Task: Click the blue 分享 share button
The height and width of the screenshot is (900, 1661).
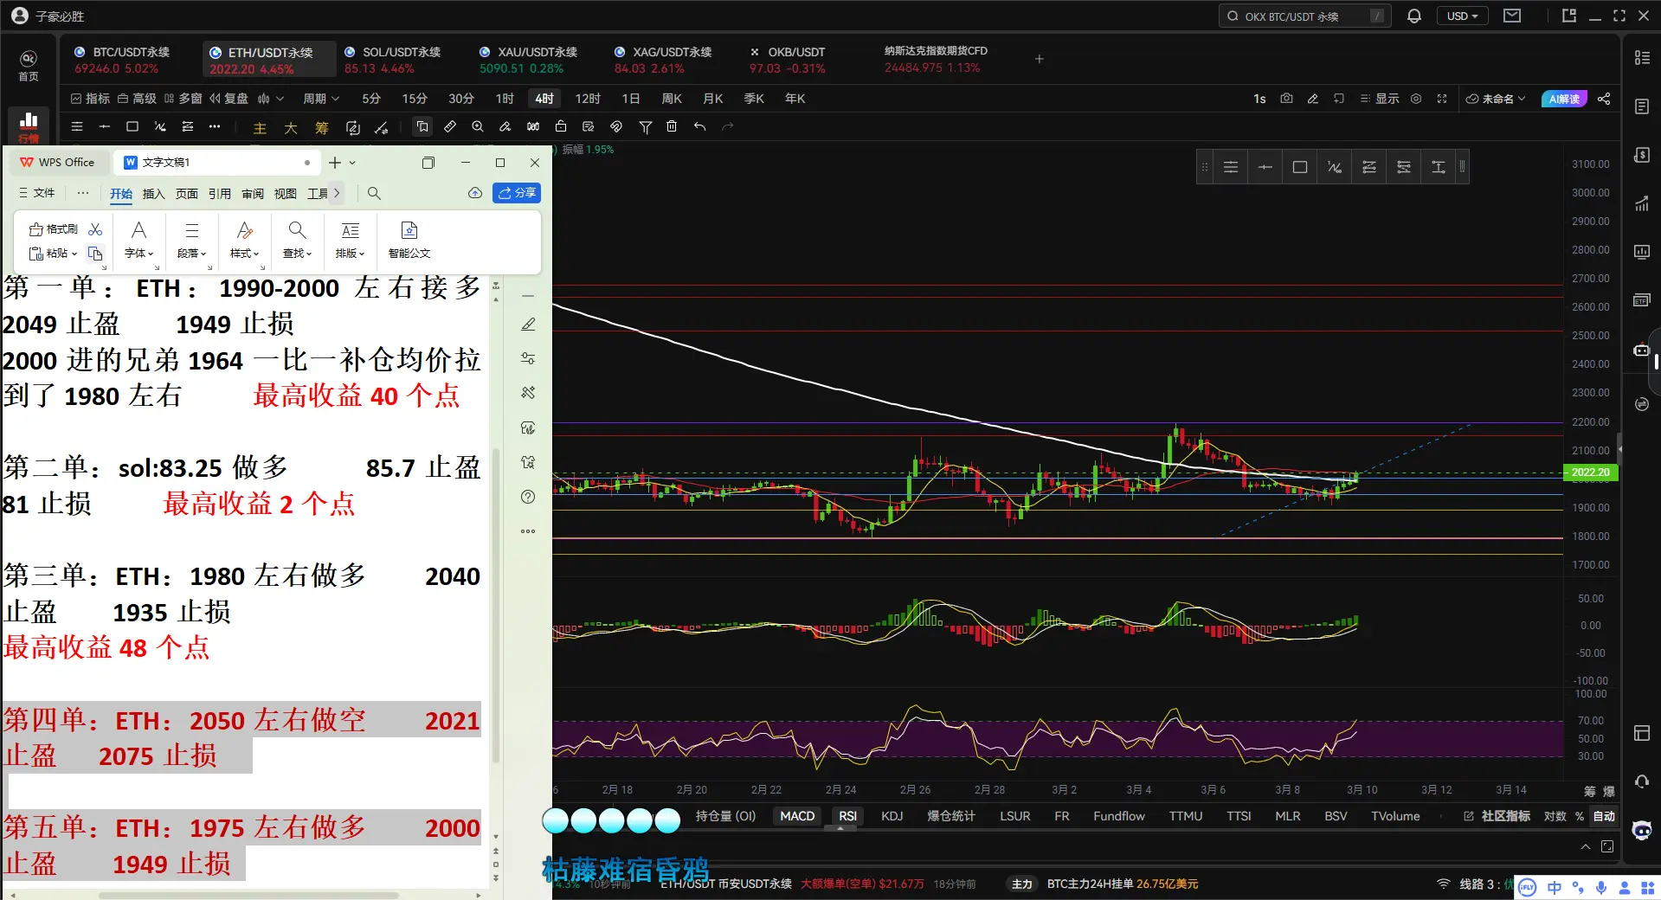Action: tap(517, 193)
